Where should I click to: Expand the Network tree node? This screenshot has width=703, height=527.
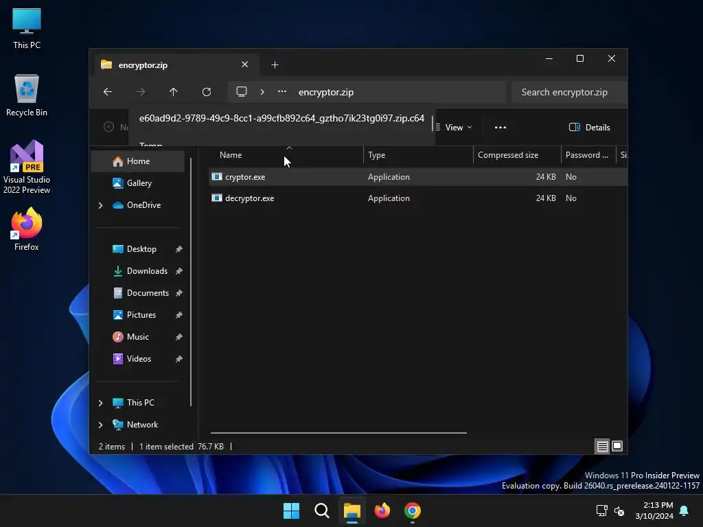pyautogui.click(x=100, y=425)
